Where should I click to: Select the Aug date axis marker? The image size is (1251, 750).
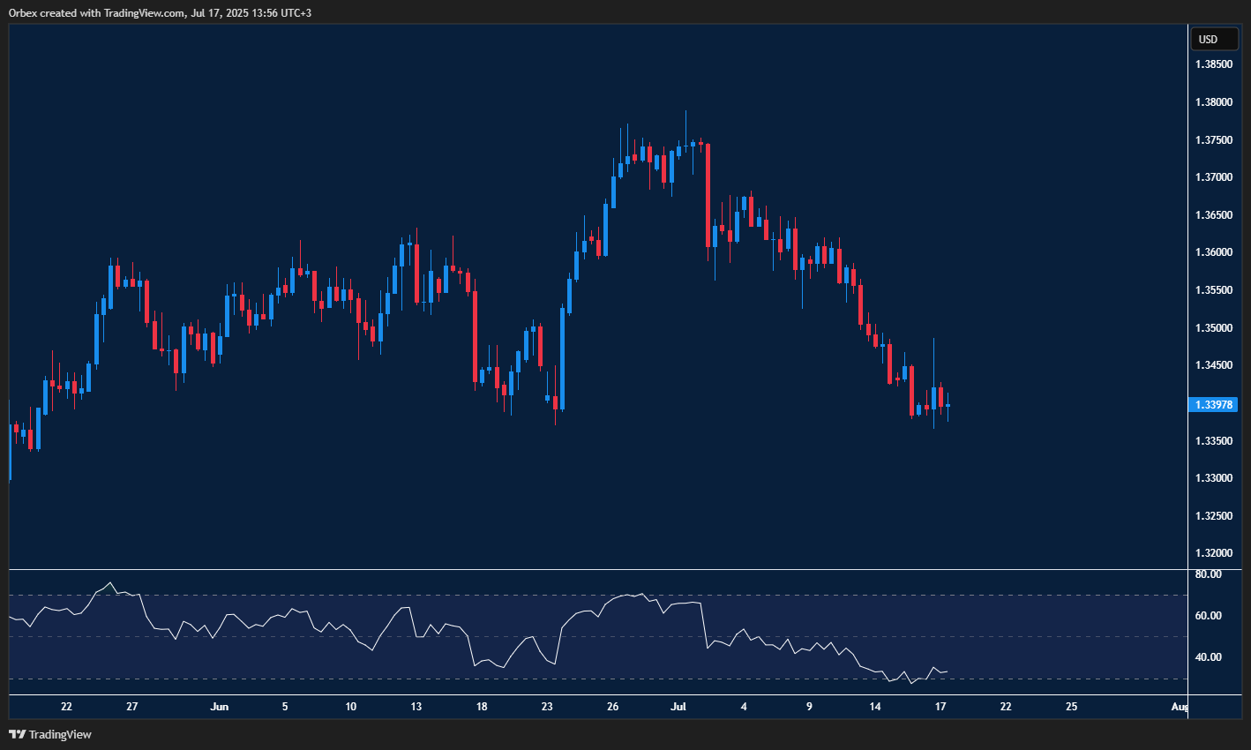click(x=1179, y=707)
